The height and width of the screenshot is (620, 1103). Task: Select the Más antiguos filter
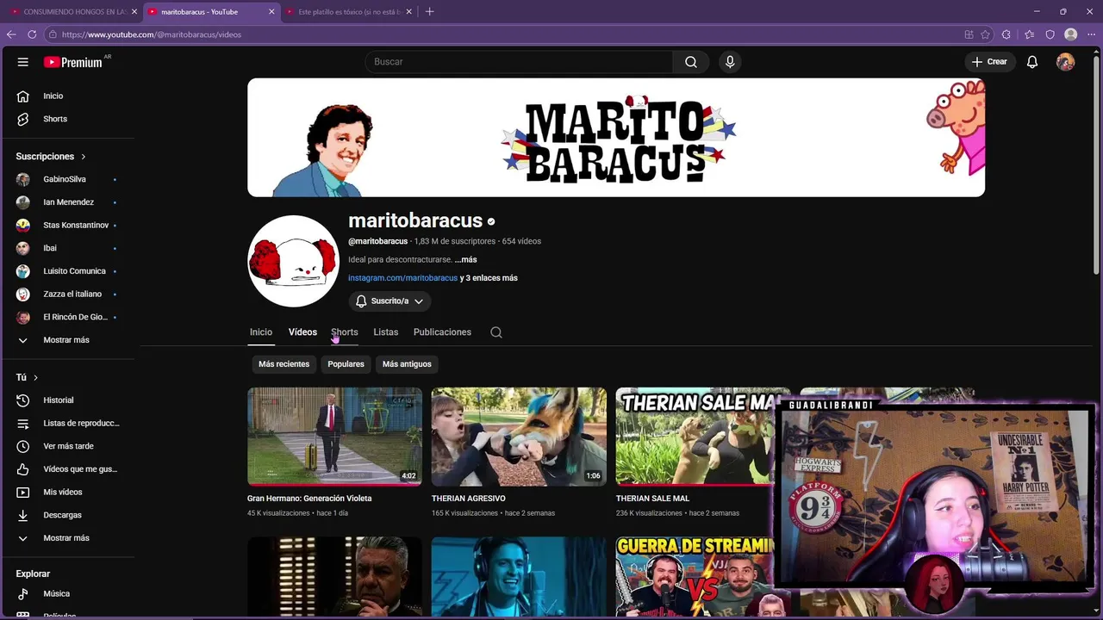(407, 364)
